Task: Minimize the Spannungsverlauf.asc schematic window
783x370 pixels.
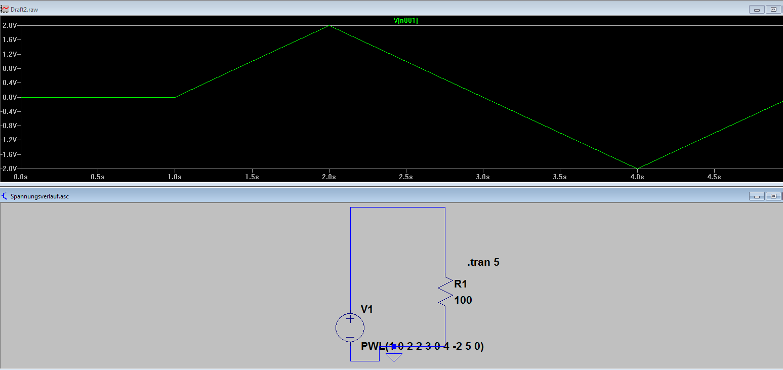Action: pos(757,196)
